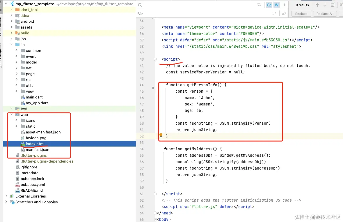The width and height of the screenshot is (343, 222).
Task: Expand the build folder
Action: coord(11,33)
